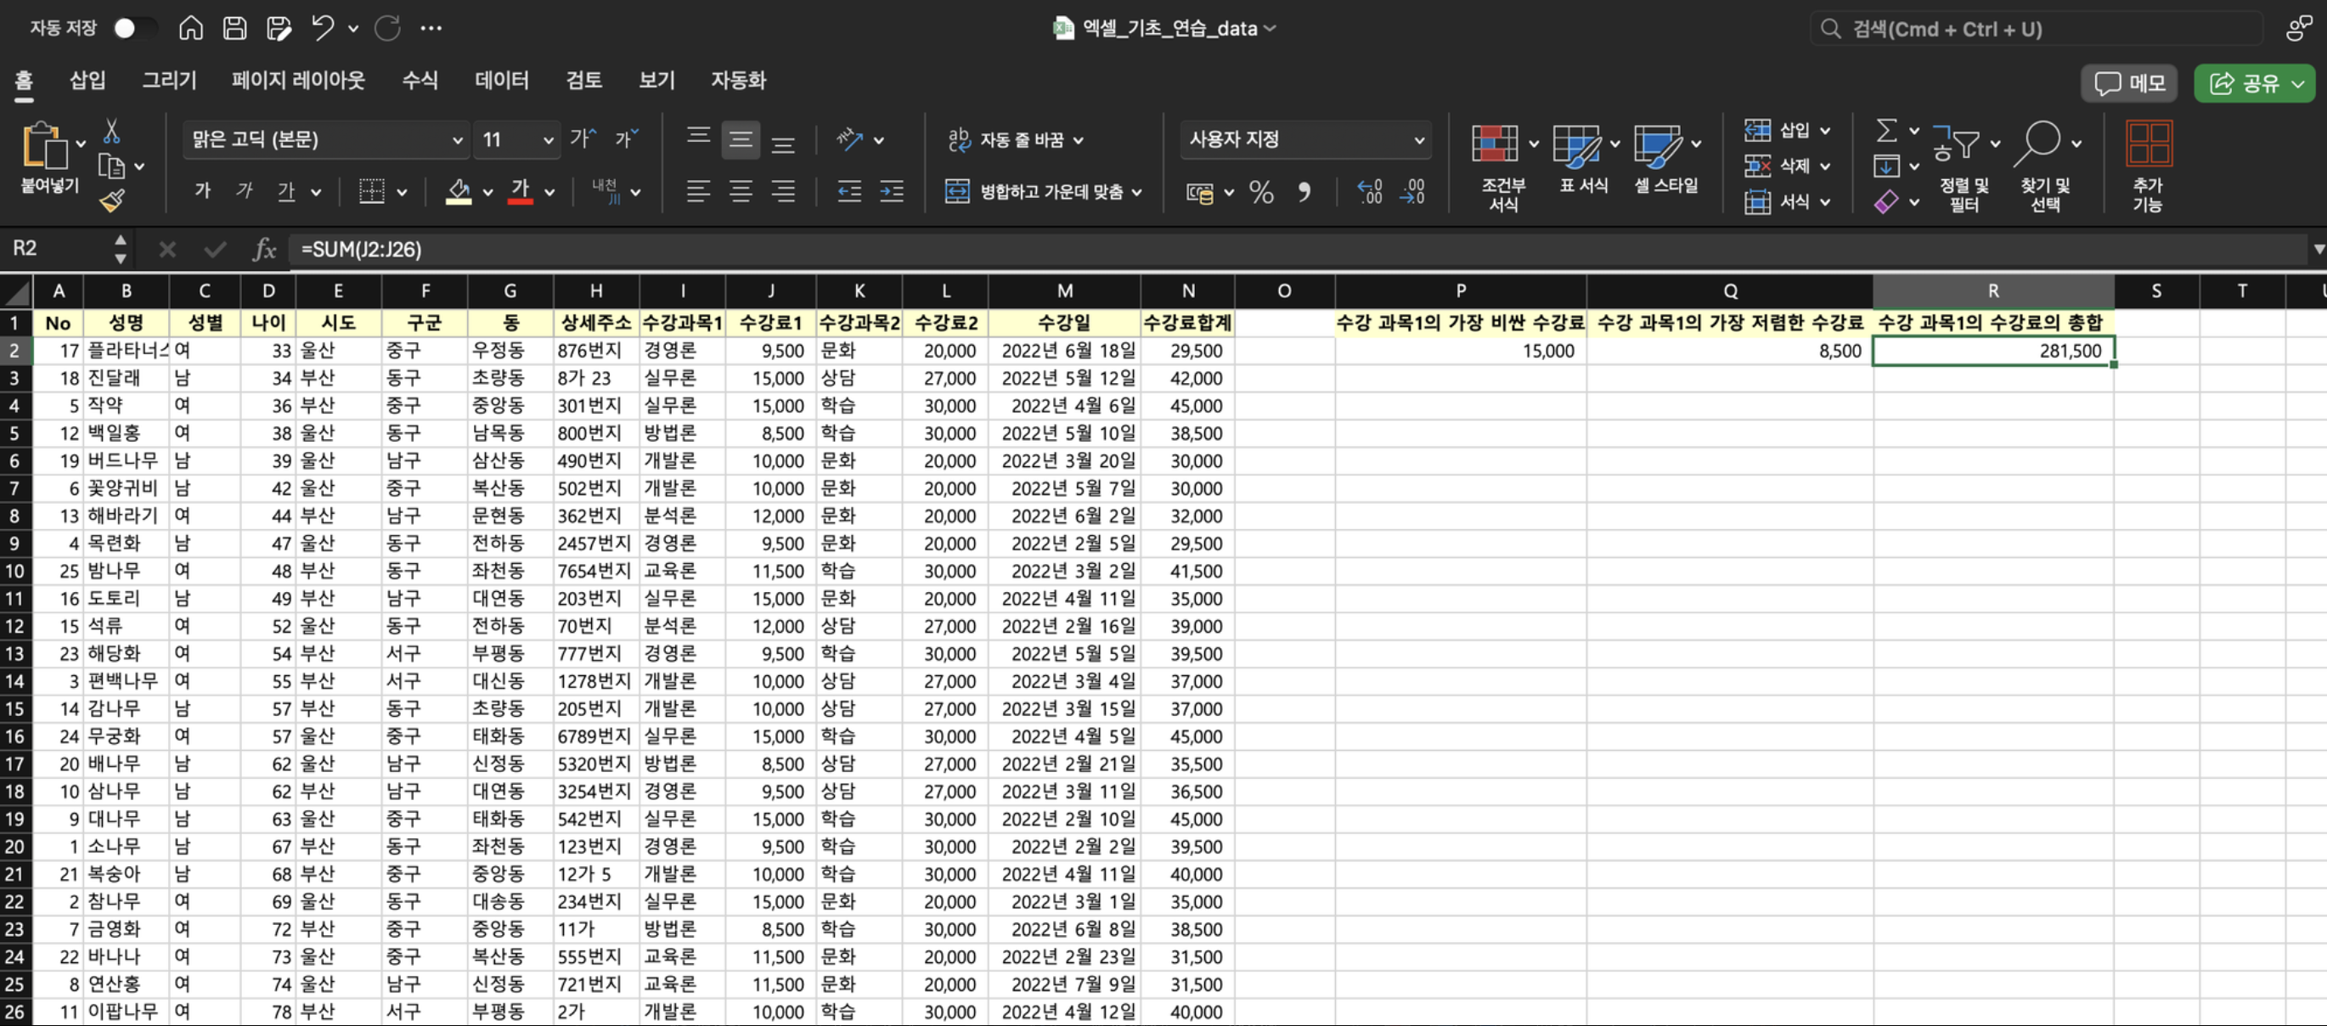Click the 메모 comments button
2327x1026 pixels.
click(x=2129, y=84)
